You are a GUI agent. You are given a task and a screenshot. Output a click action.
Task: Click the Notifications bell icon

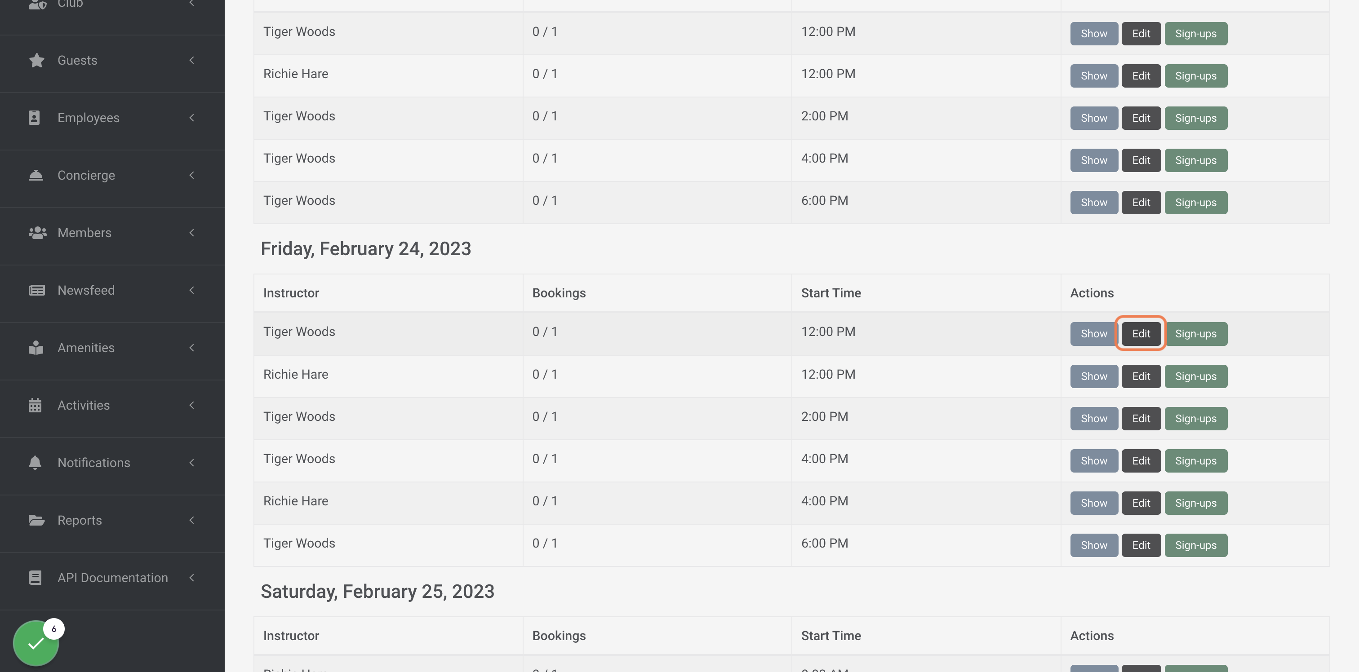pyautogui.click(x=35, y=463)
